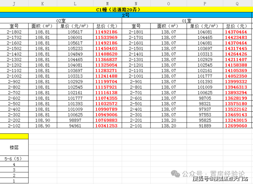Click room number cell 2-1702
This screenshot has height=184, width=253.
[14, 37]
